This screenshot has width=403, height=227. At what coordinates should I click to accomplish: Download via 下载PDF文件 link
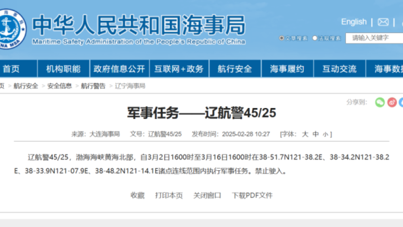(x=252, y=196)
